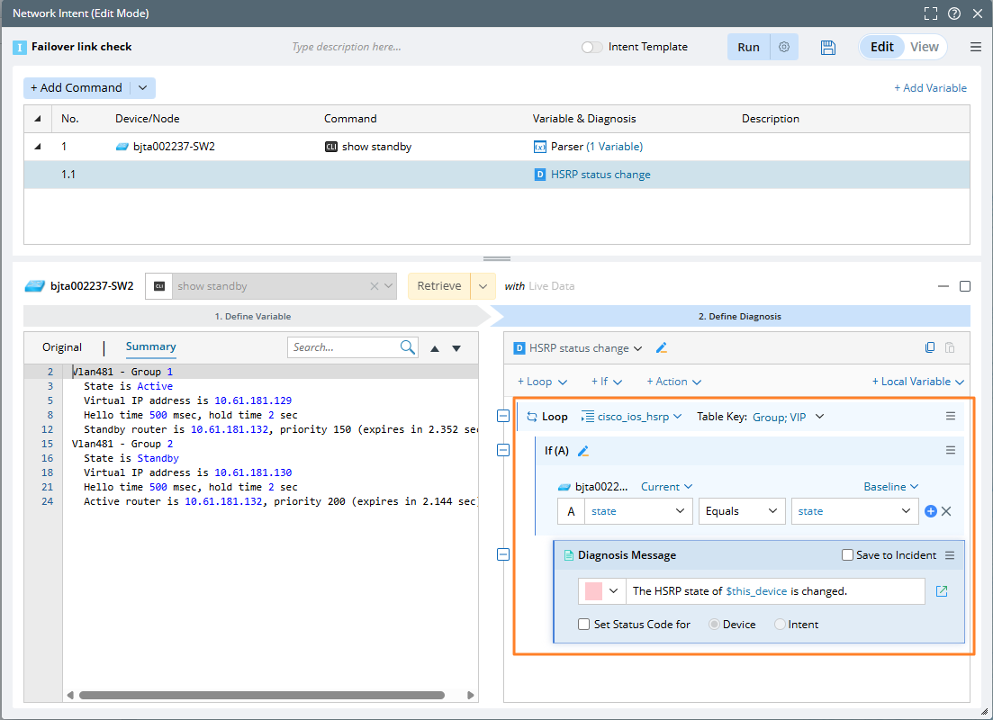Switch to the Original tab
Image resolution: width=993 pixels, height=720 pixels.
pos(62,347)
